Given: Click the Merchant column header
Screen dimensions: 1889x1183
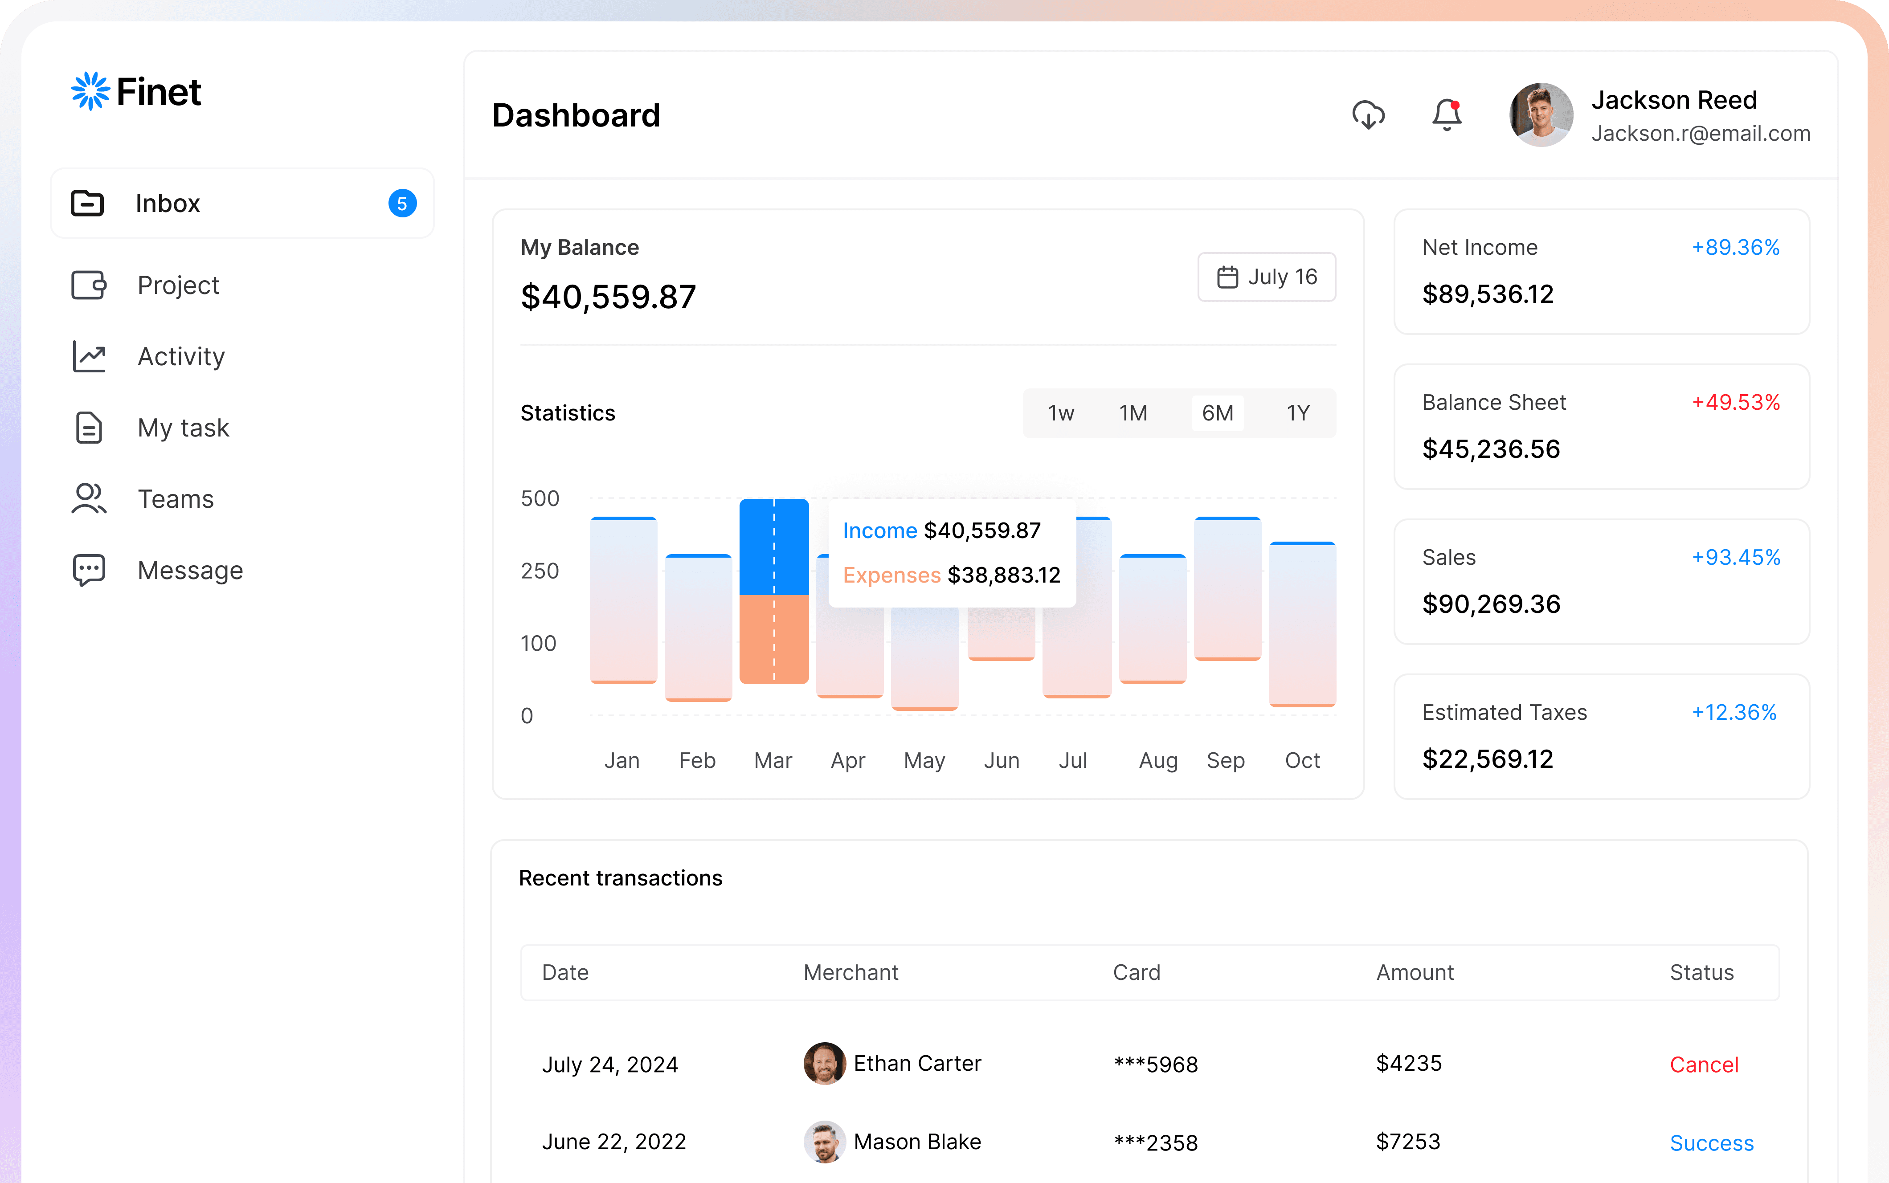Looking at the screenshot, I should tap(851, 972).
